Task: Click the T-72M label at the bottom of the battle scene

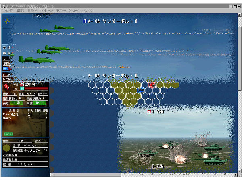Action: pos(158,166)
